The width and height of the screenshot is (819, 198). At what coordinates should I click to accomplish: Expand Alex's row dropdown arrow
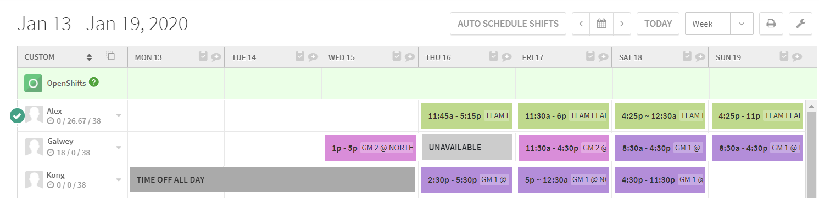[x=119, y=115]
